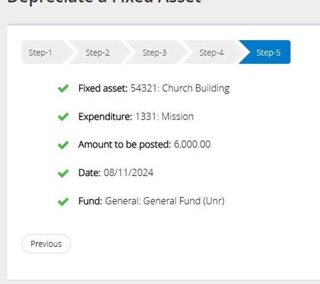Click the "54321: Church Building" value
320x284 pixels.
coord(180,89)
